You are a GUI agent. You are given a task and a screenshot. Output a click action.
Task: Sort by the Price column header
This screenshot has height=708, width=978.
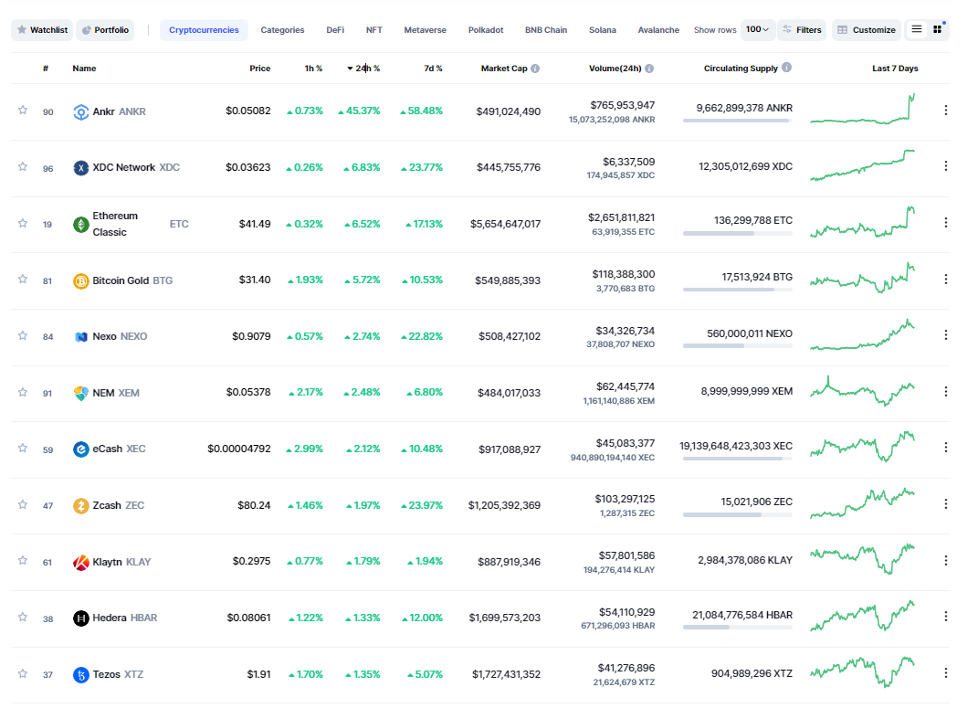pyautogui.click(x=260, y=69)
